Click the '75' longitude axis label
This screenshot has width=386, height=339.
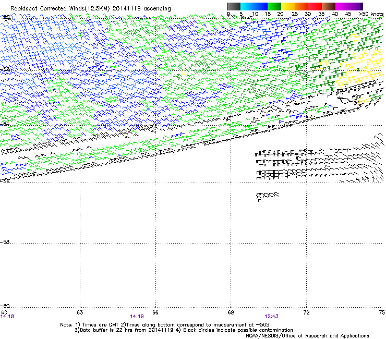382,312
